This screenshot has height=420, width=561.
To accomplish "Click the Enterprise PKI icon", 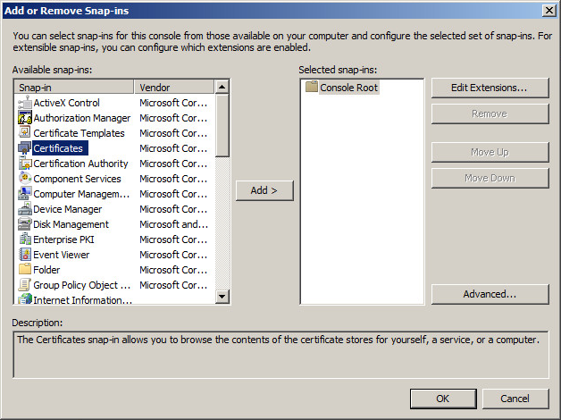I will click(x=24, y=239).
